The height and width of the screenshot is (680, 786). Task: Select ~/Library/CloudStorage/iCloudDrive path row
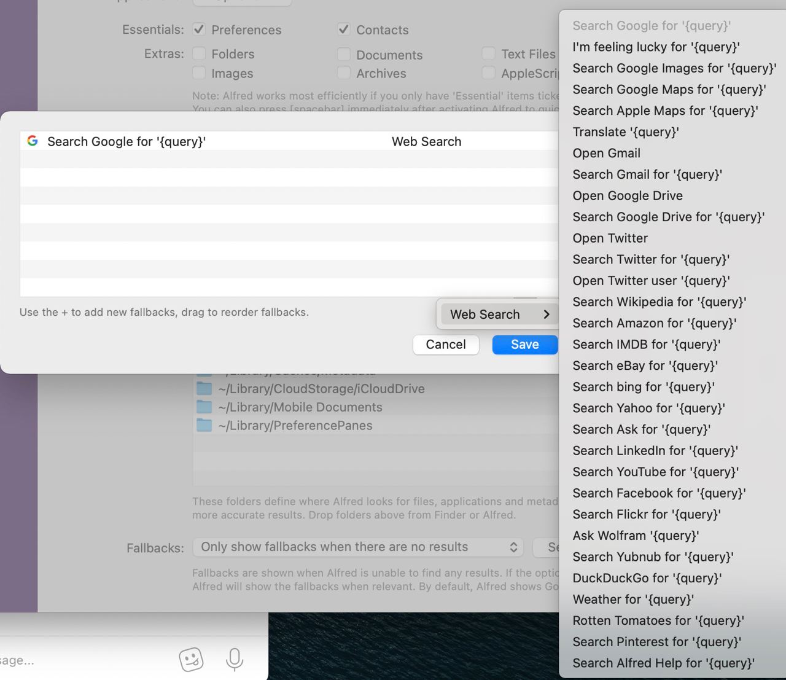point(376,389)
